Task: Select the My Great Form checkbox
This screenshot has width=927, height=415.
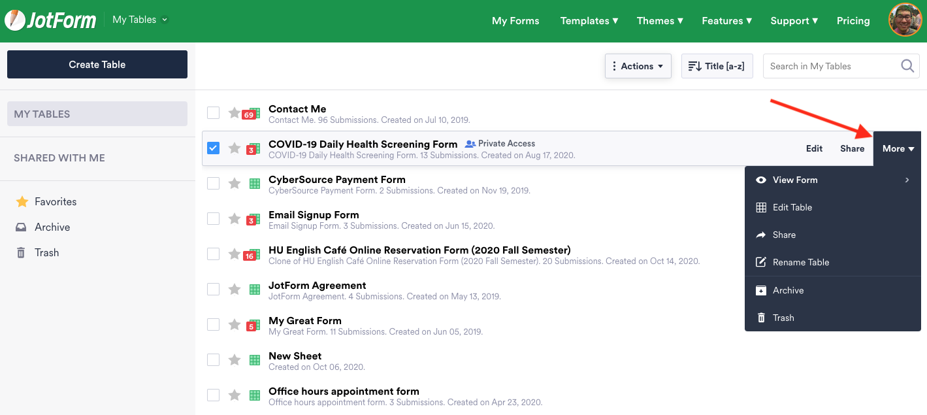Action: (213, 325)
